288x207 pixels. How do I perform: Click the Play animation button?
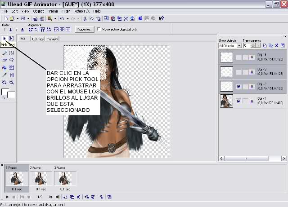(x=7, y=197)
